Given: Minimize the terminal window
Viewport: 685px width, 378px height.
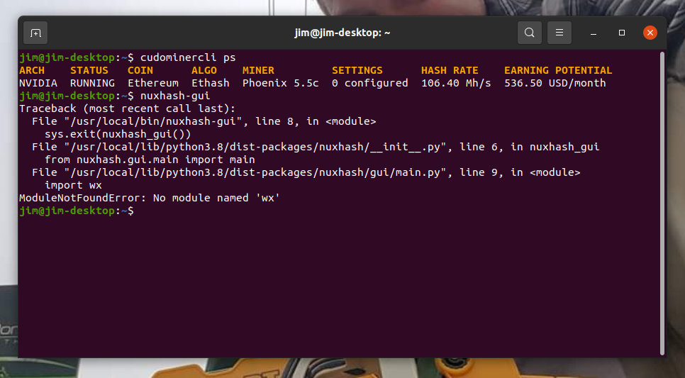Looking at the screenshot, I should (594, 33).
